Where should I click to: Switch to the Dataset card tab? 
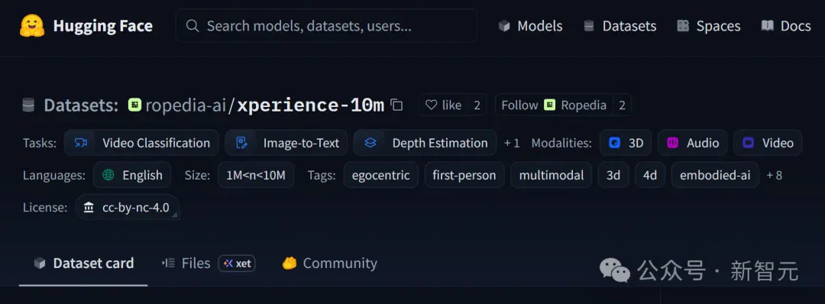(83, 263)
